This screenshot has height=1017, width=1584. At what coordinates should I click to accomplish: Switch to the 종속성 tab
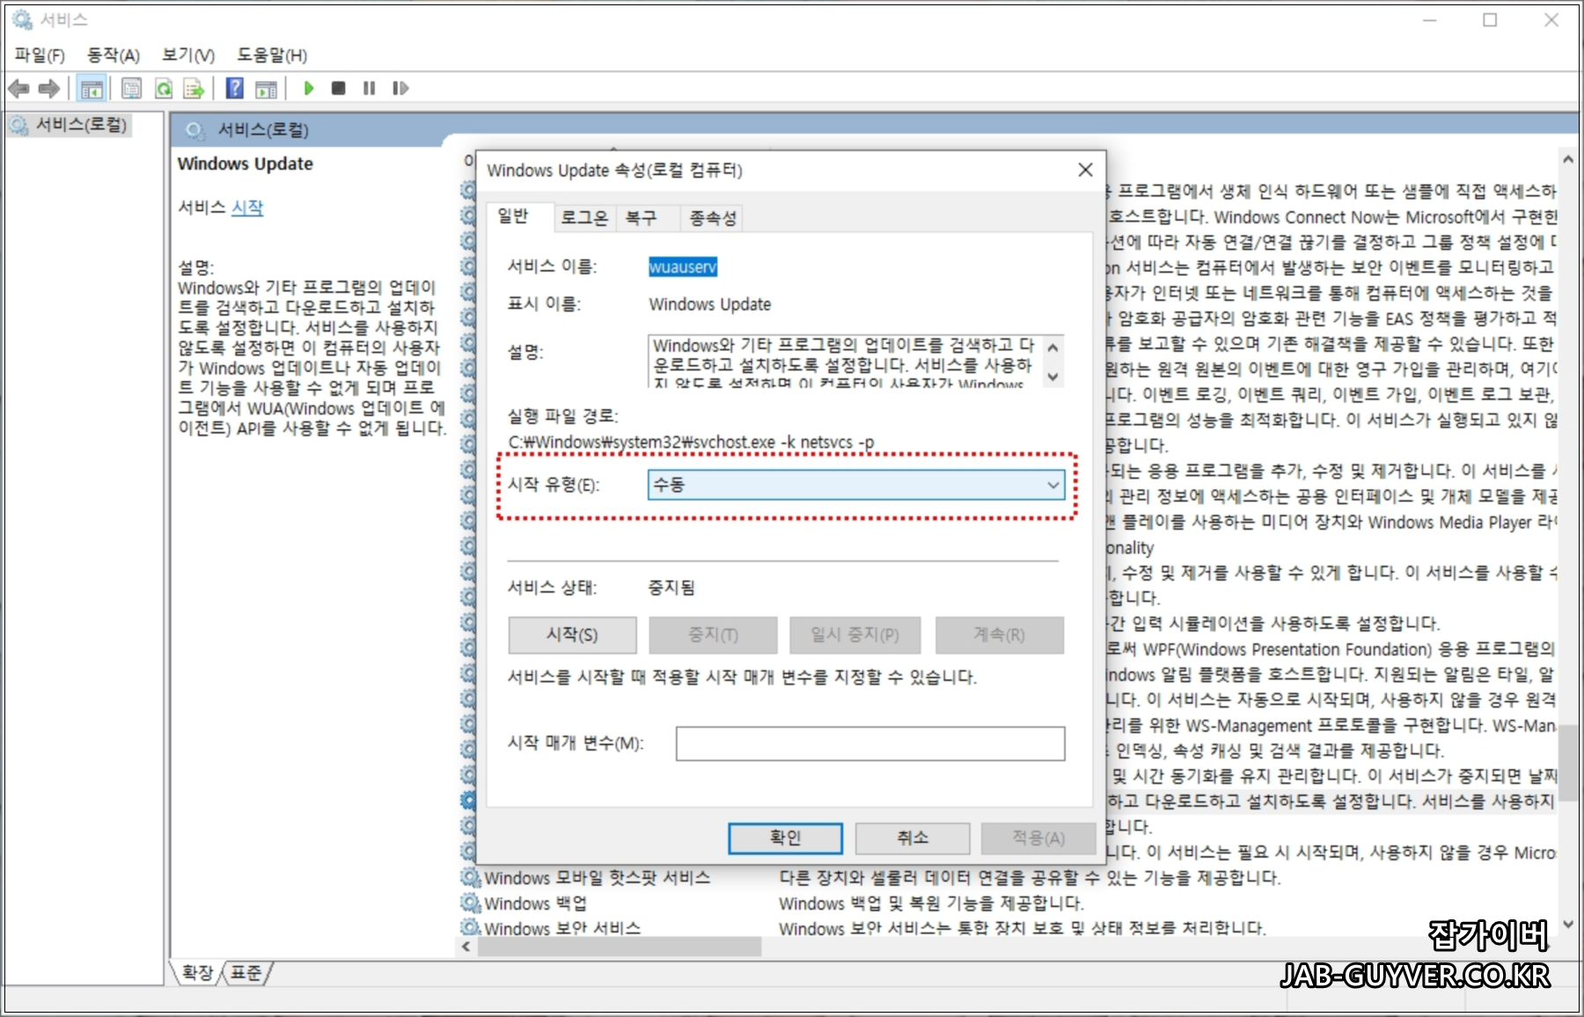(712, 218)
